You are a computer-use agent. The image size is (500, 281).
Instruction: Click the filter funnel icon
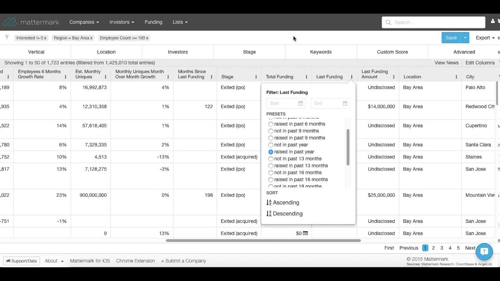(7, 37)
